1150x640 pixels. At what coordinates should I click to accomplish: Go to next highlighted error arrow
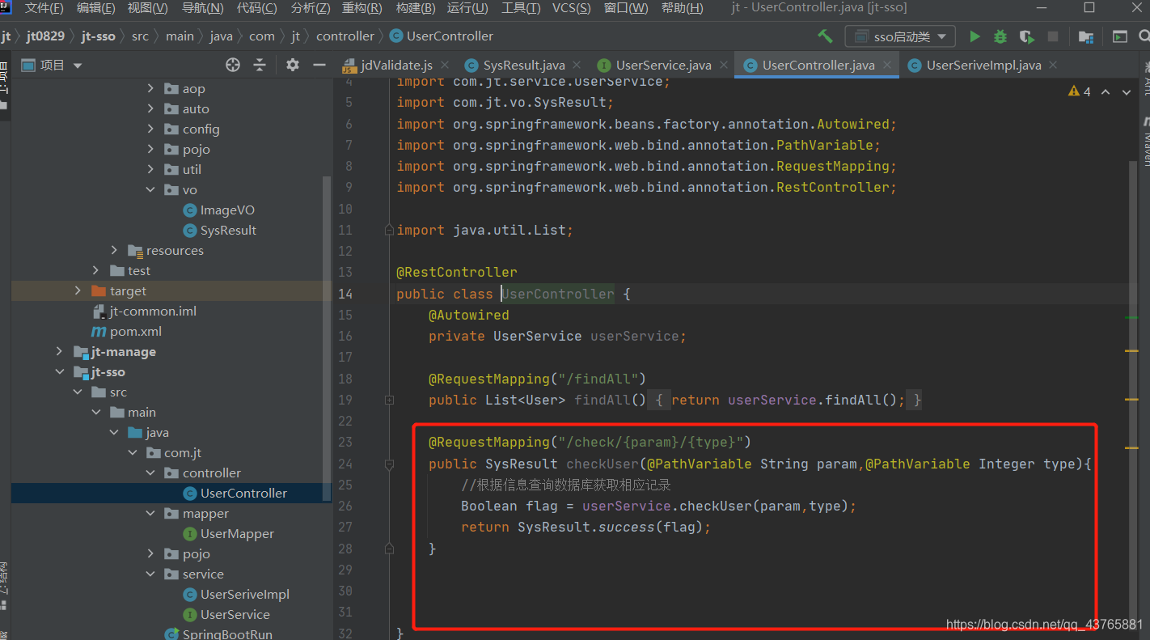pos(1127,91)
